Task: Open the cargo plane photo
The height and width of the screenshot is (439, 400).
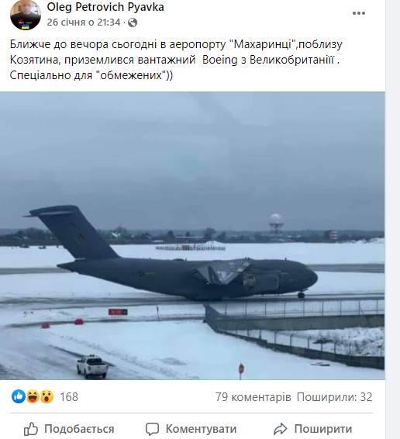Action: point(192,236)
